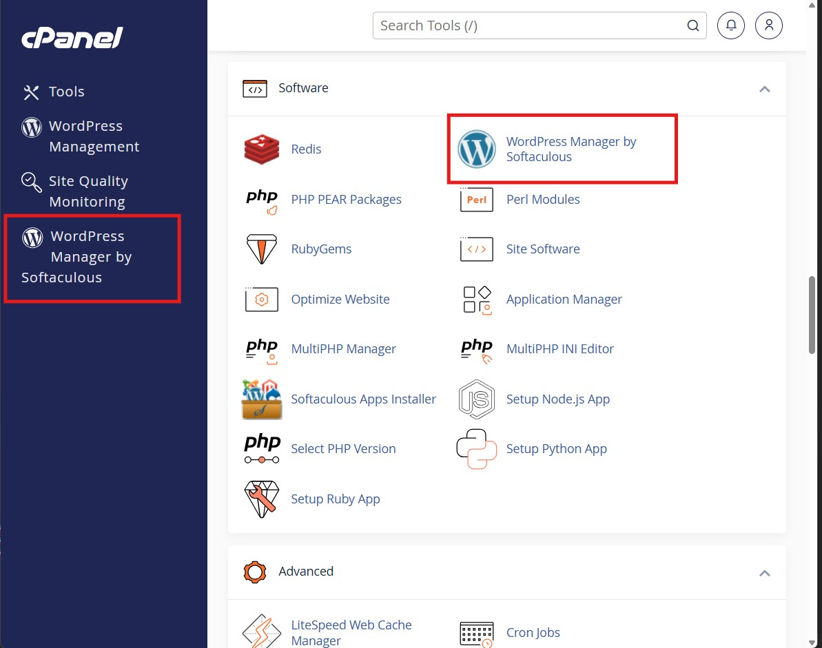The image size is (822, 648).
Task: Collapse the Advanced section
Action: [x=764, y=573]
